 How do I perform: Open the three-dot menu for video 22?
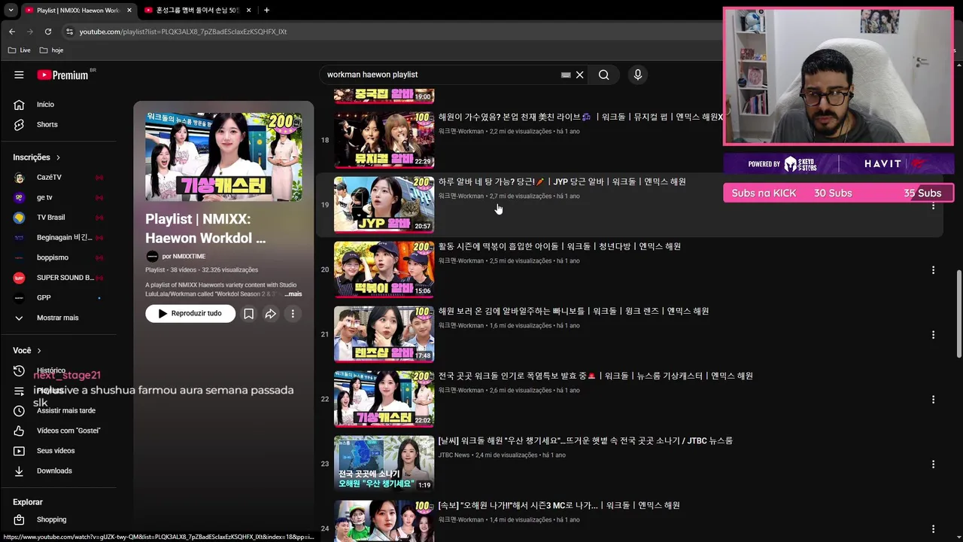pos(933,399)
